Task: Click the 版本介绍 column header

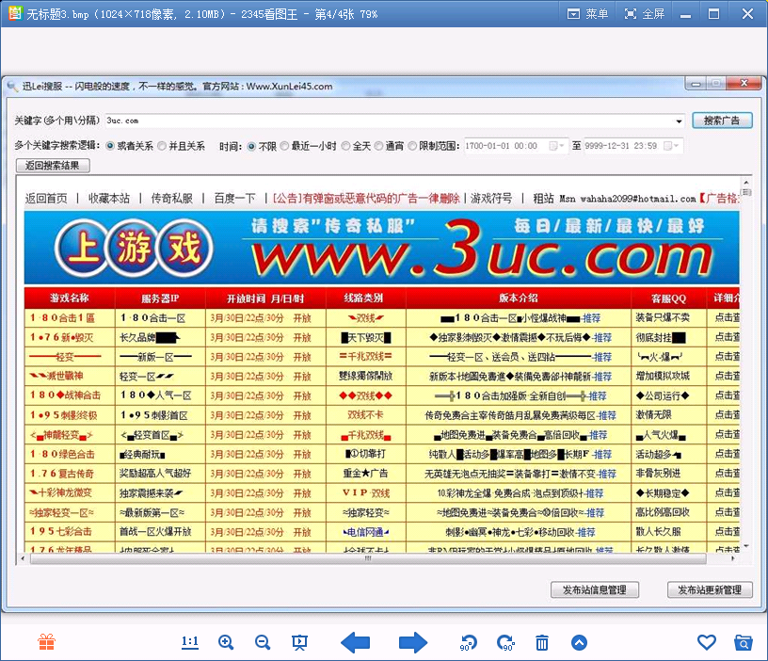Action: coord(519,298)
